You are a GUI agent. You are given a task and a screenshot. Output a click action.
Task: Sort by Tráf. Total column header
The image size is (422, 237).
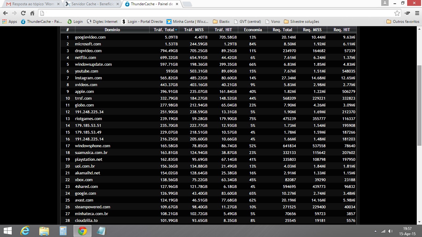164,30
